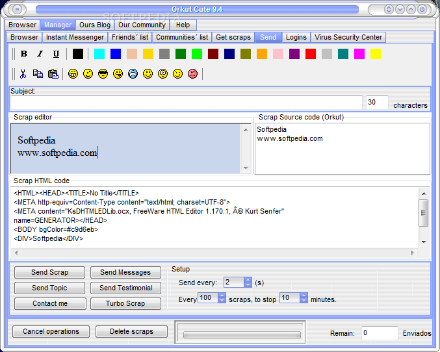Open the Virus Security Center tab
Viewport: 440px width, 352px height.
coord(348,37)
